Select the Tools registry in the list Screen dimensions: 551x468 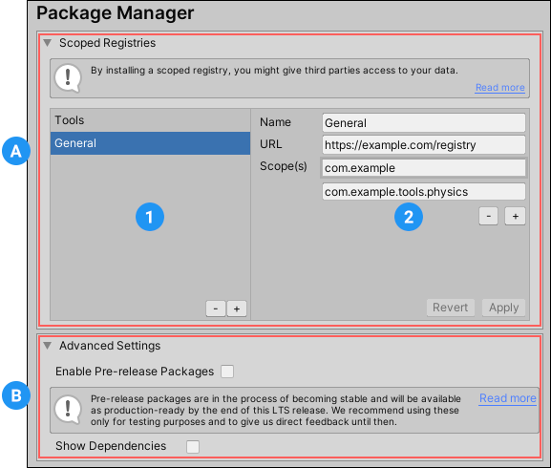pyautogui.click(x=150, y=120)
